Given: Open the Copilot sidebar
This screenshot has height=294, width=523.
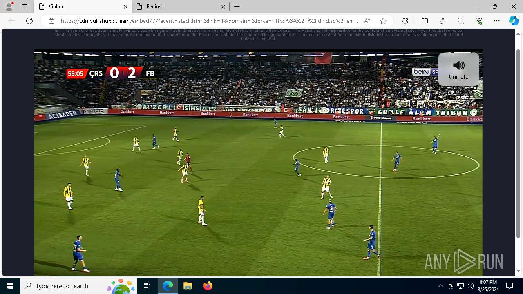Looking at the screenshot, I should point(514,21).
